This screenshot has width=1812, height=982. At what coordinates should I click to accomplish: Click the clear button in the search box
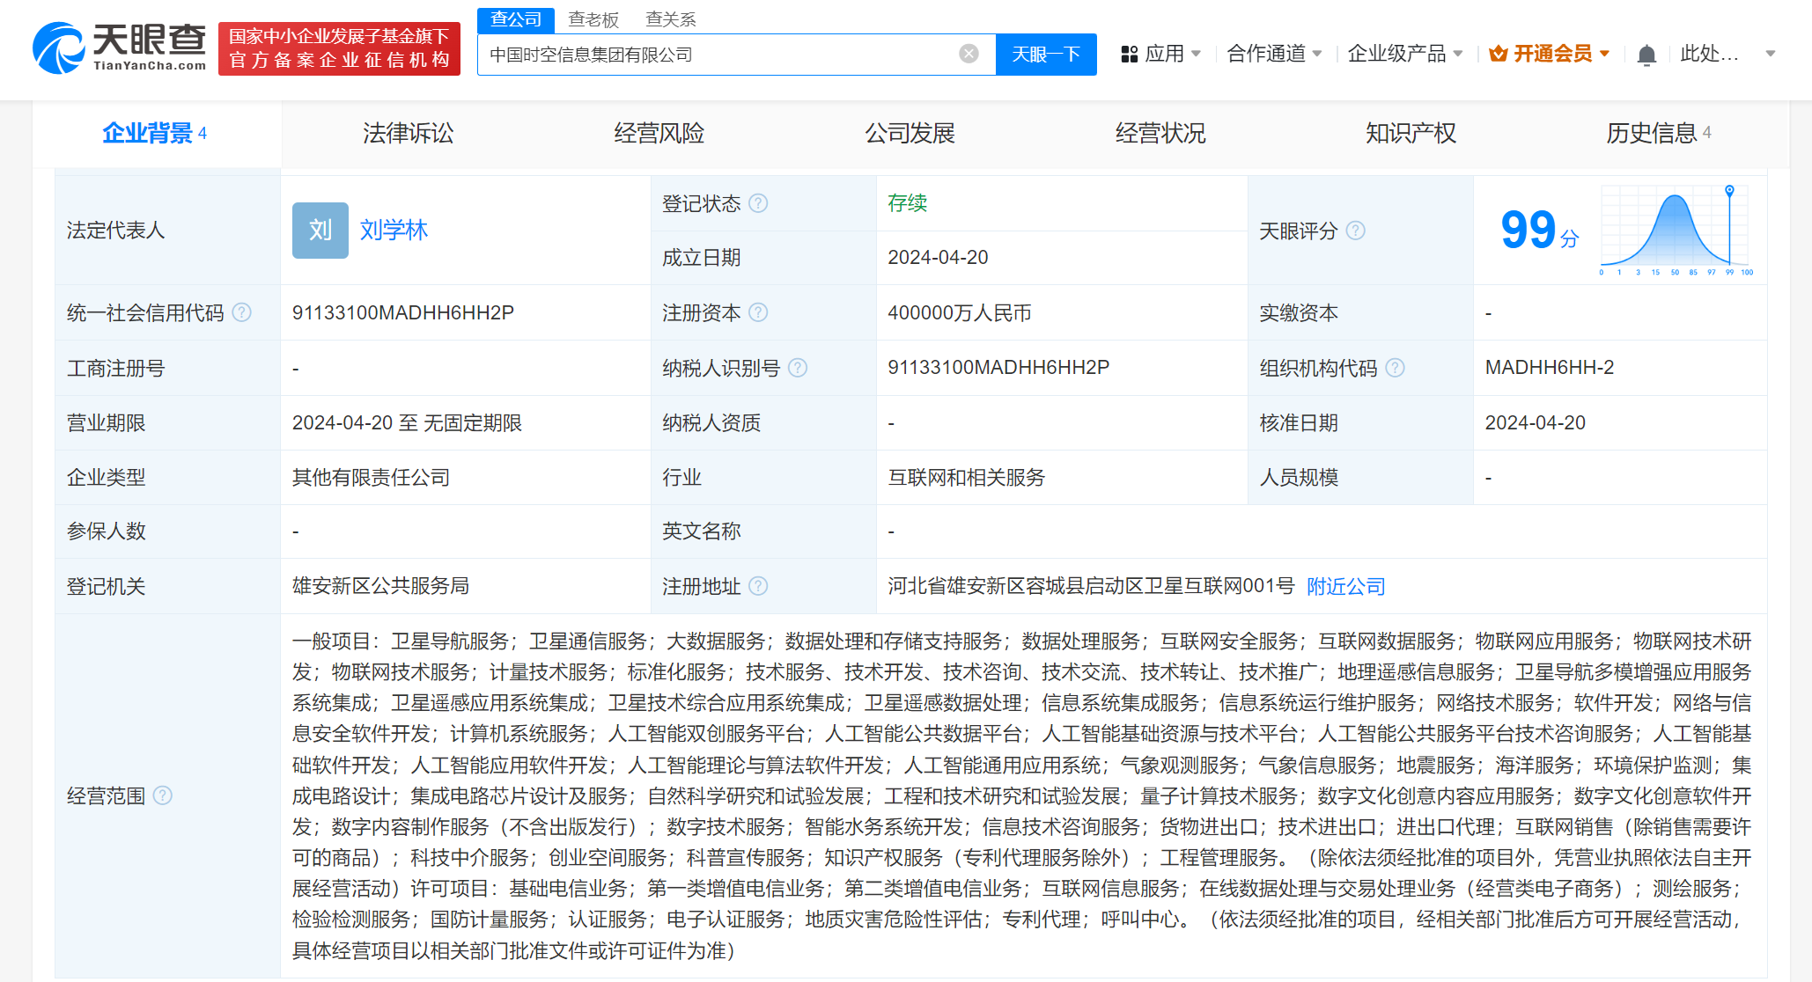point(969,54)
